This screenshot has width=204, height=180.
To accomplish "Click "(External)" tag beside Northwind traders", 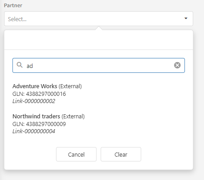I will [73, 117].
